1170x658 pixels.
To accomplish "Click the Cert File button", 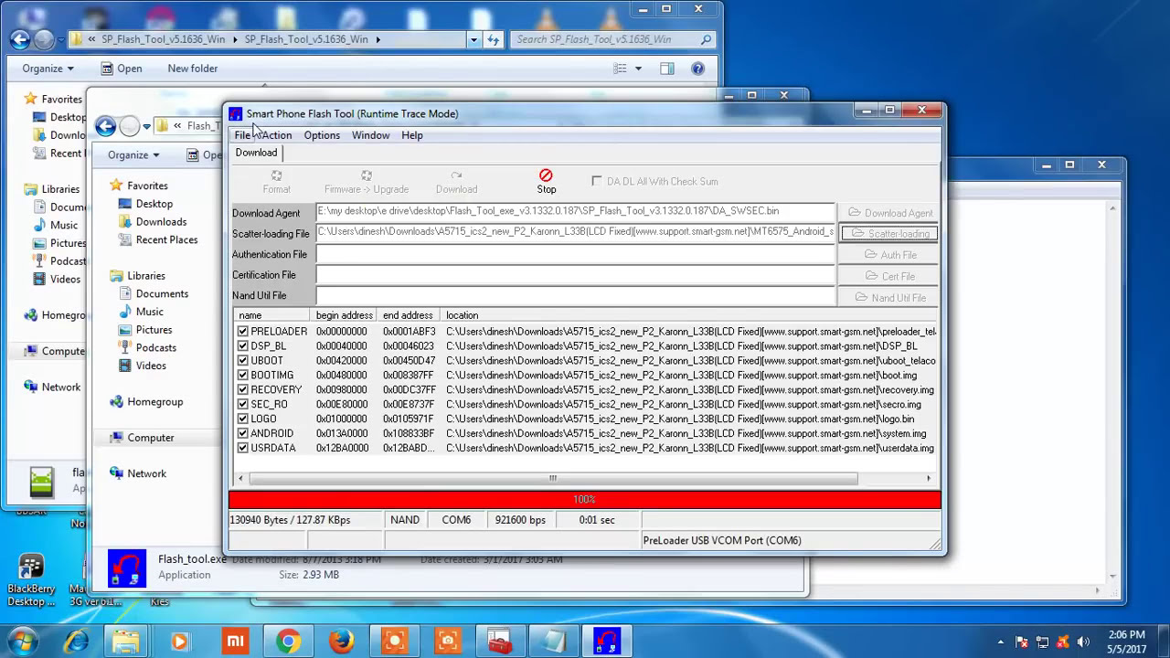I will (x=888, y=276).
